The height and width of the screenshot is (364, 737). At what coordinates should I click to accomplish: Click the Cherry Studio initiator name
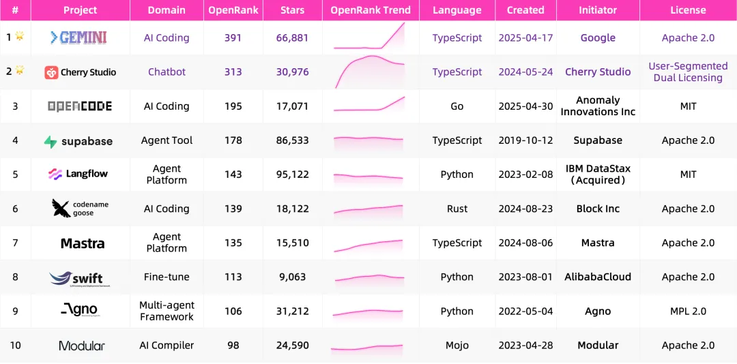(598, 72)
